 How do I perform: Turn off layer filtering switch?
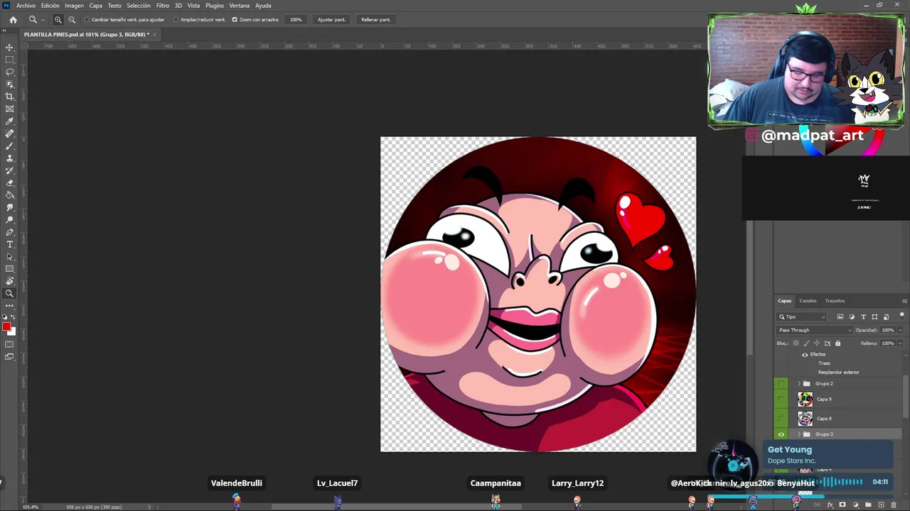point(901,315)
